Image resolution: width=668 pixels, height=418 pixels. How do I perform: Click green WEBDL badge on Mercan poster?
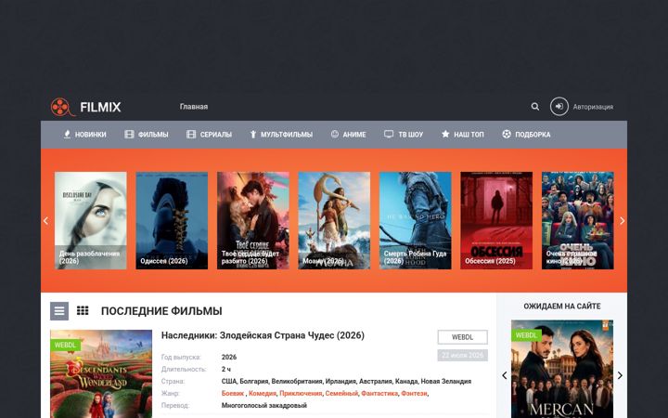click(x=527, y=335)
